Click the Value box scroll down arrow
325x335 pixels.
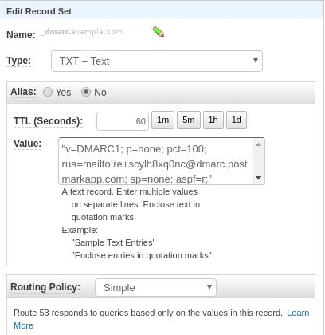(x=258, y=178)
